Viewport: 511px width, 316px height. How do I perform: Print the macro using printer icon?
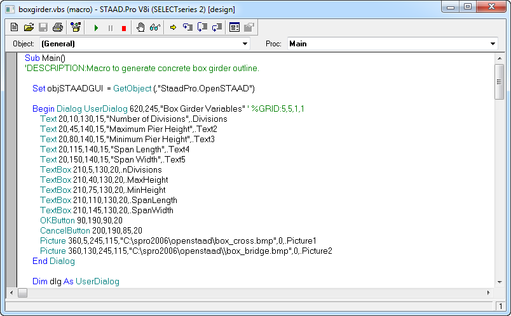[x=58, y=27]
